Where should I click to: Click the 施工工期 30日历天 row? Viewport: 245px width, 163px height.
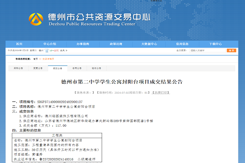(56, 150)
